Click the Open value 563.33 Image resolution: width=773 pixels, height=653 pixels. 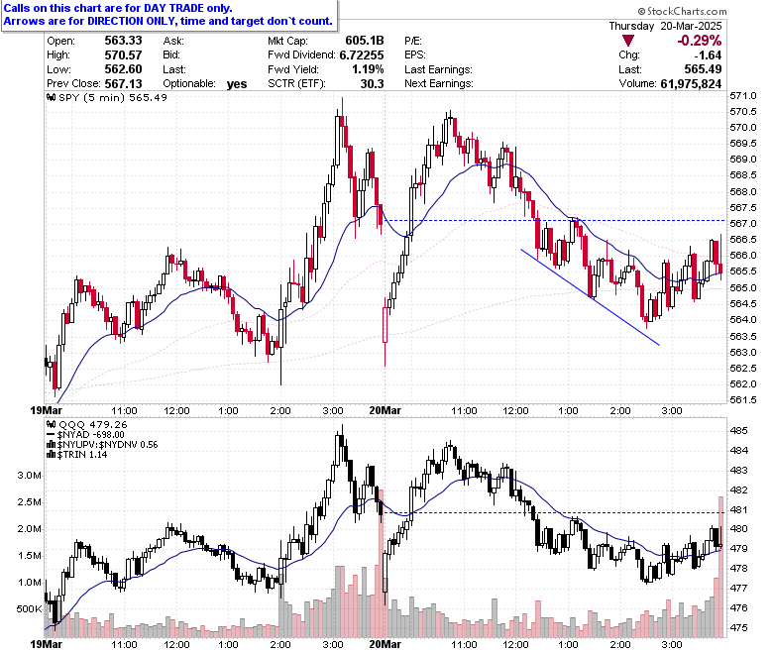pyautogui.click(x=123, y=41)
